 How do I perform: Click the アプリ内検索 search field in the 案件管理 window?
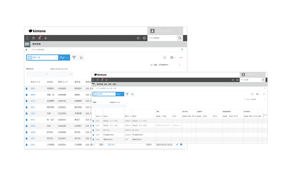tap(162, 38)
